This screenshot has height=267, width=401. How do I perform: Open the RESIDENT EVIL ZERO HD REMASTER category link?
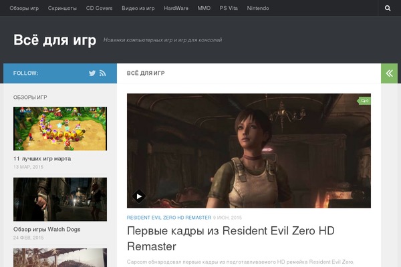[169, 218]
